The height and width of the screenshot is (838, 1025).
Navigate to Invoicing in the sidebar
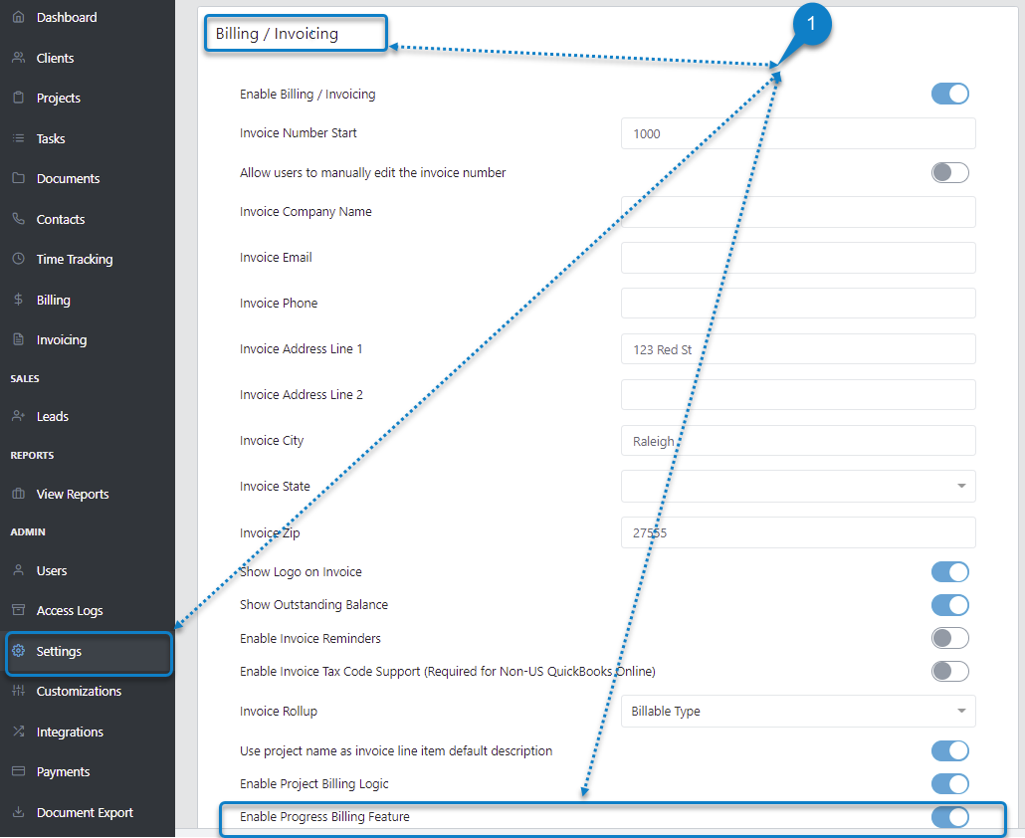click(62, 338)
